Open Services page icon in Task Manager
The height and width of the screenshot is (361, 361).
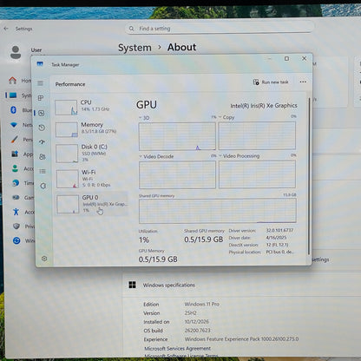[43, 186]
